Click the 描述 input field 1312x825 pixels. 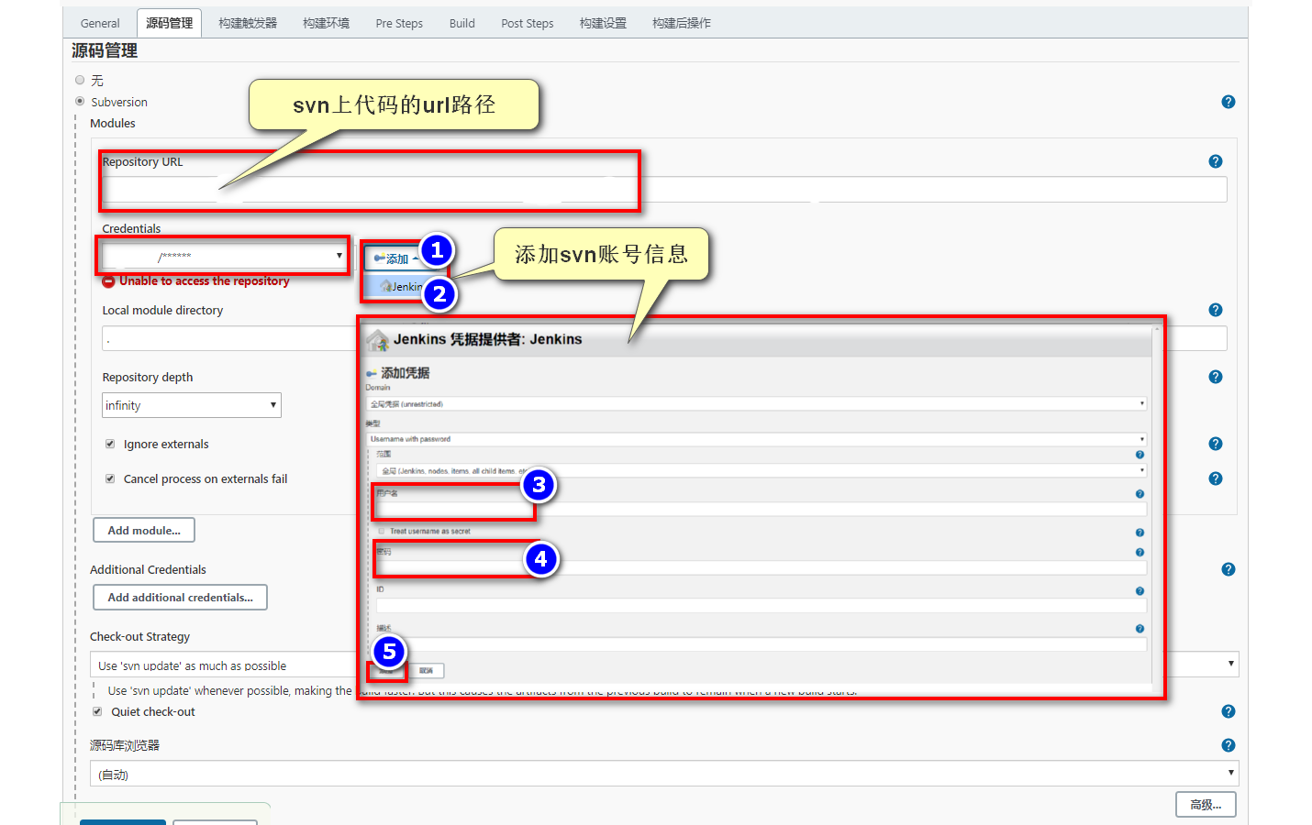click(762, 643)
